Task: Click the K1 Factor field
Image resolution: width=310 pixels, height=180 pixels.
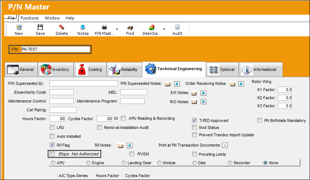Action: tap(285, 90)
